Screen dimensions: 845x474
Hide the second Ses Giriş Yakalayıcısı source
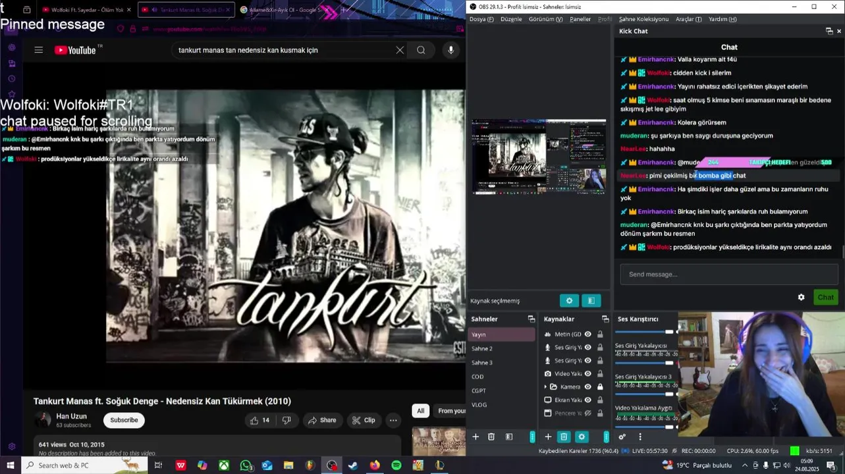point(588,361)
